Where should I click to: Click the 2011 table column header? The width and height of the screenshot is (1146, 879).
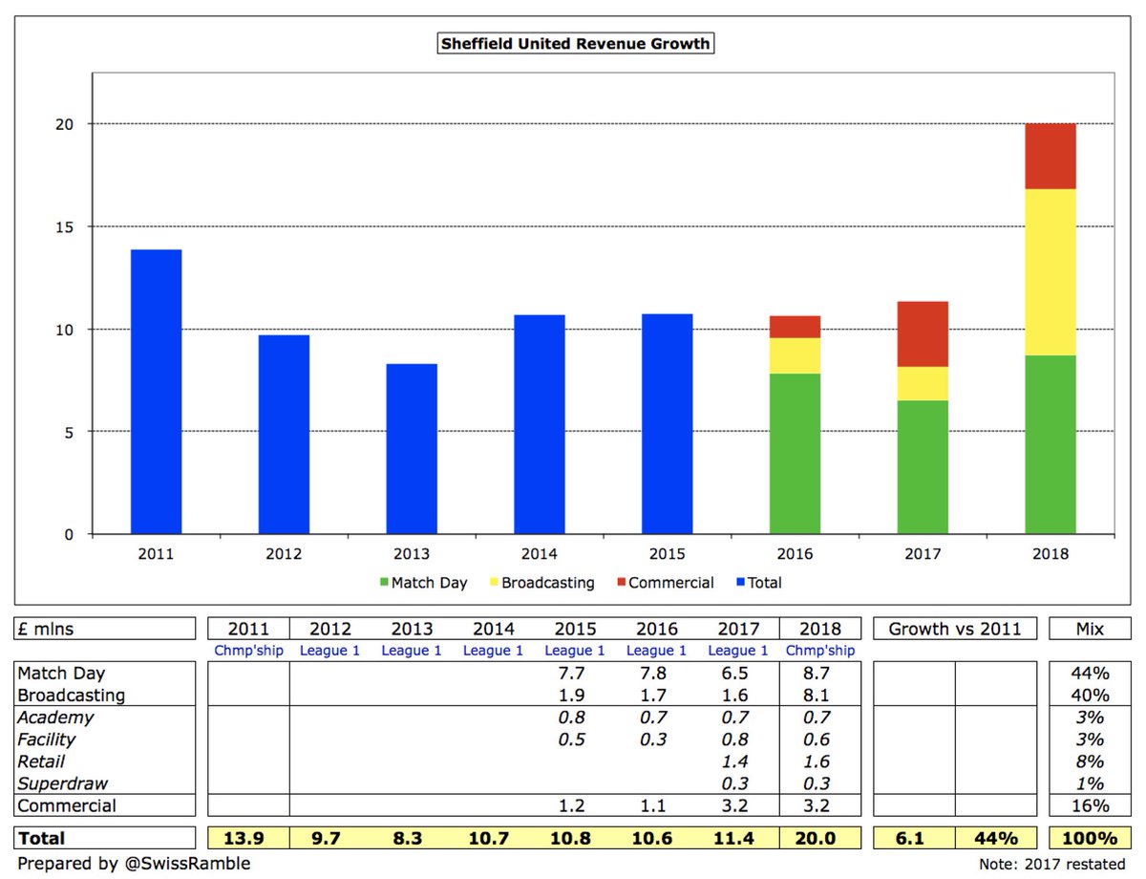pyautogui.click(x=248, y=630)
